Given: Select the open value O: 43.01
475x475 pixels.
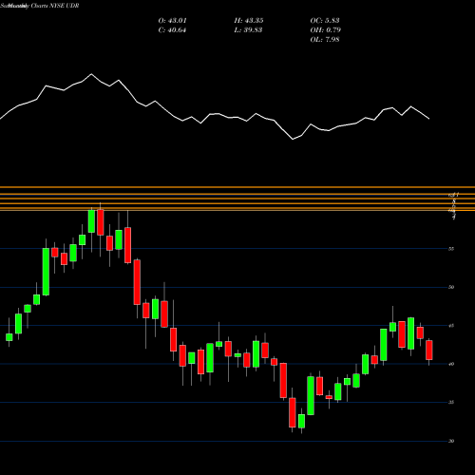Looking at the screenshot, I should (173, 21).
